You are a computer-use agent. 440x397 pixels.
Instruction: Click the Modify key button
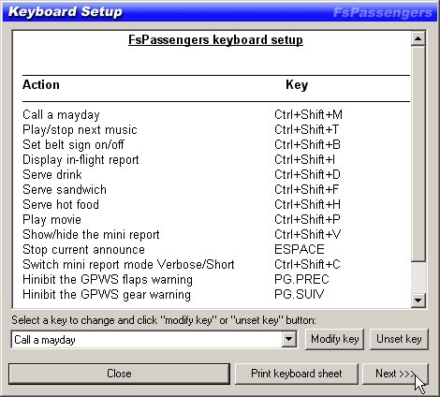point(334,339)
